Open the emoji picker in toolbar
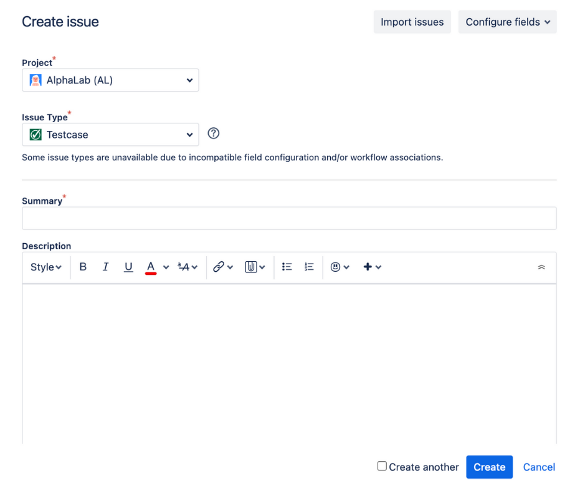This screenshot has height=483, width=580. pos(340,267)
